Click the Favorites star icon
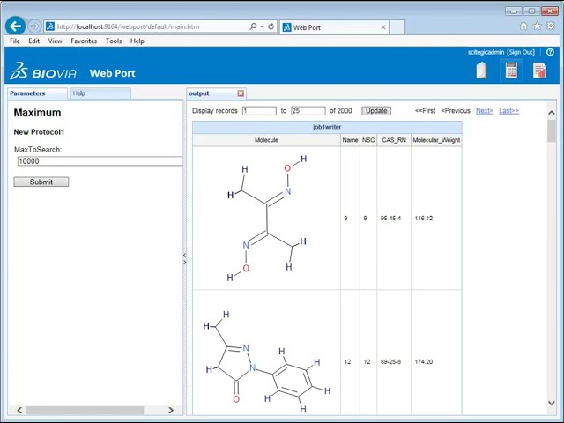This screenshot has width=564, height=423. 537,26
